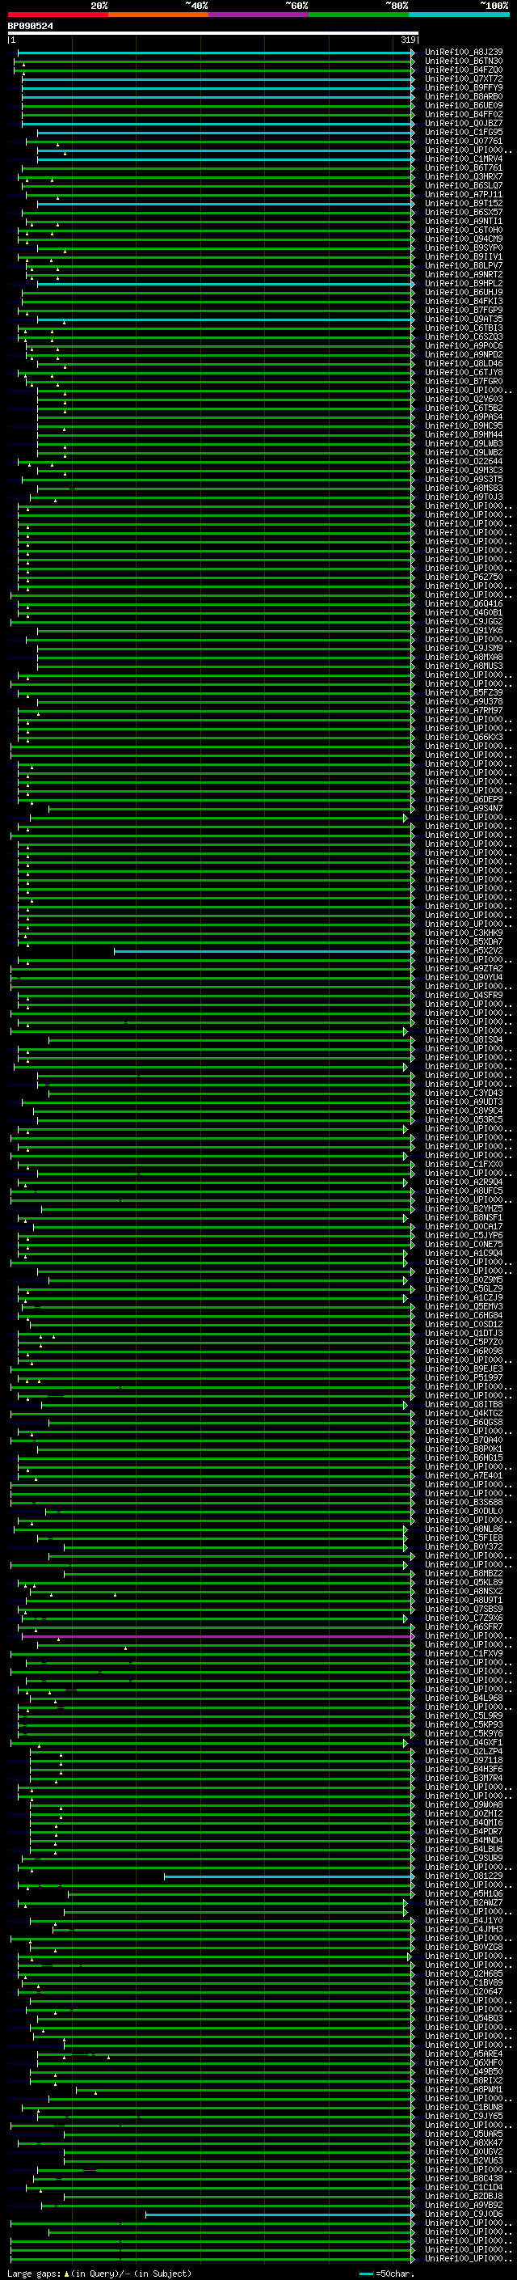Open the UniRef100_Q7XT72 hit

(464, 78)
